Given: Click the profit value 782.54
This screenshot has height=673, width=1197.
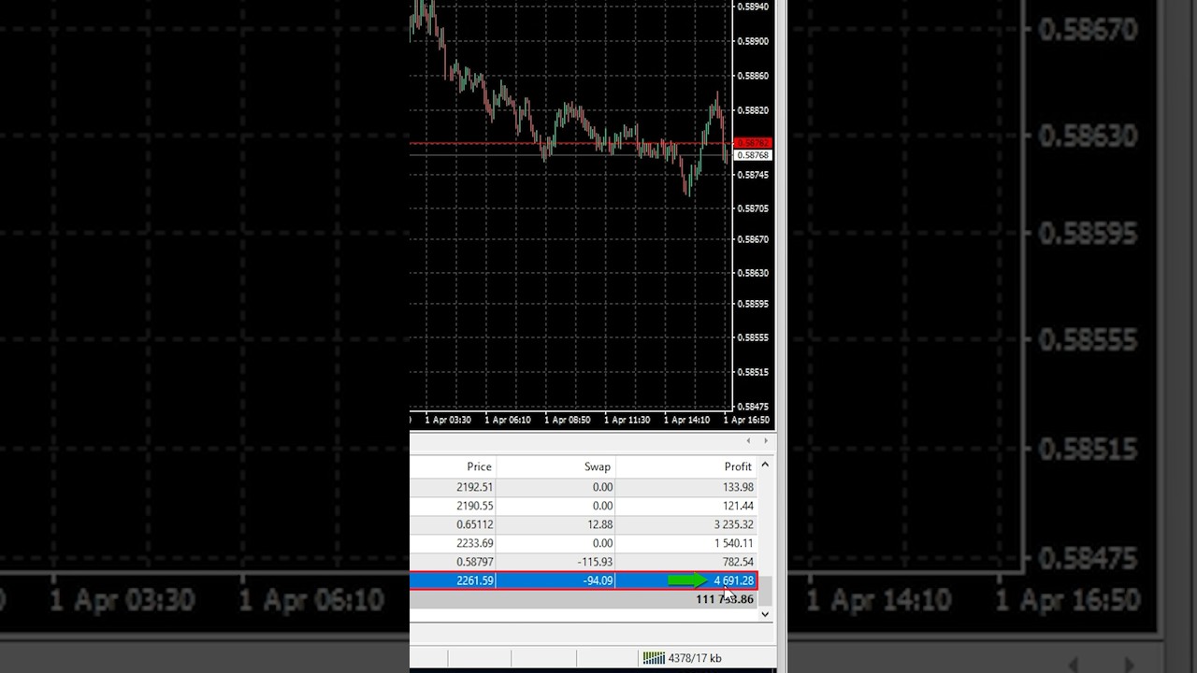Looking at the screenshot, I should click(738, 562).
